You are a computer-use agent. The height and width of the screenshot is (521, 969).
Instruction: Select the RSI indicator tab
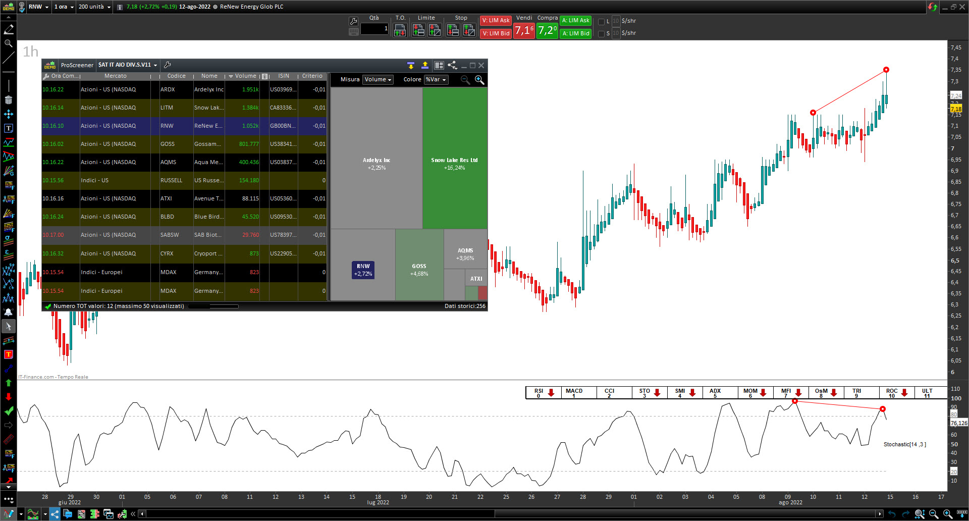point(544,393)
